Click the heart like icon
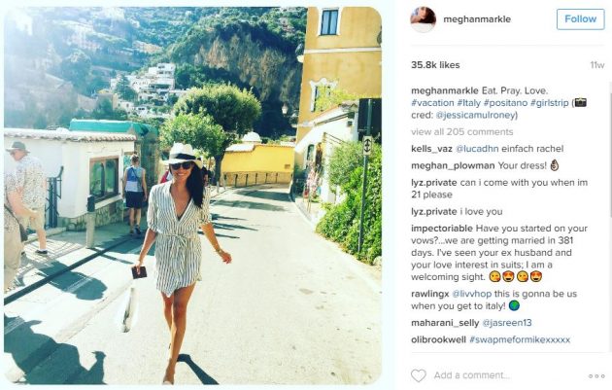This screenshot has height=390, width=612. [x=418, y=375]
